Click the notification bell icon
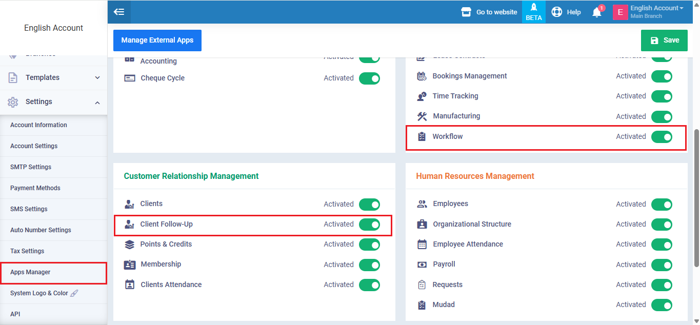 (596, 12)
